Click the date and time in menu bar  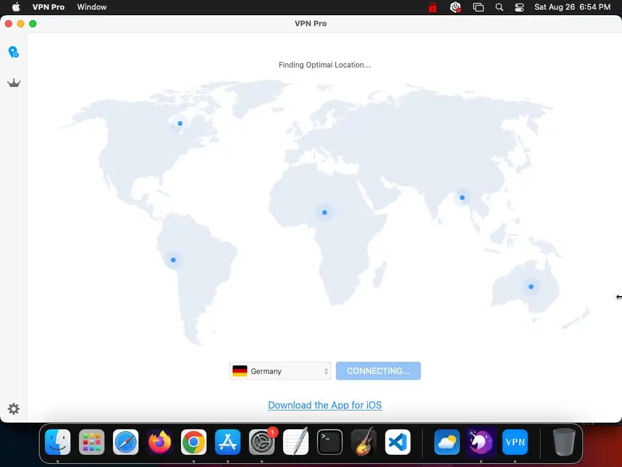572,7
